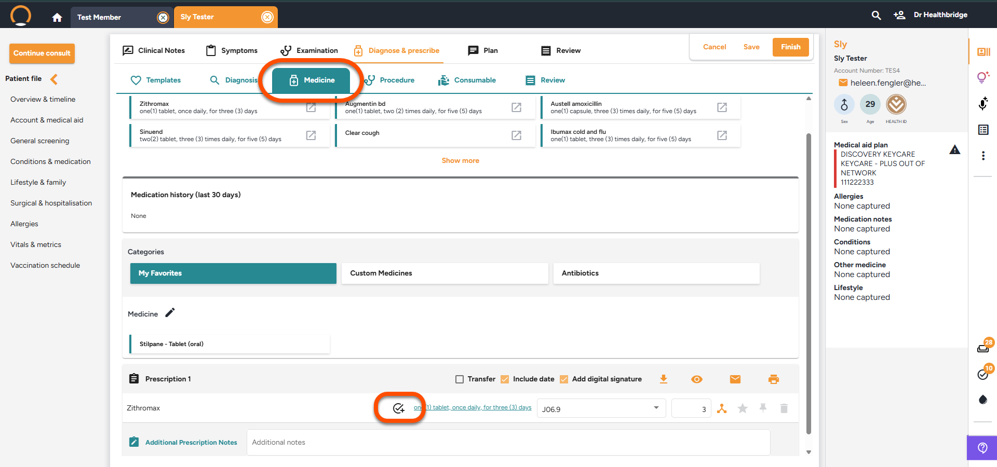Switch to Clinical Notes tab
This screenshot has height=467, width=997.
[x=154, y=50]
